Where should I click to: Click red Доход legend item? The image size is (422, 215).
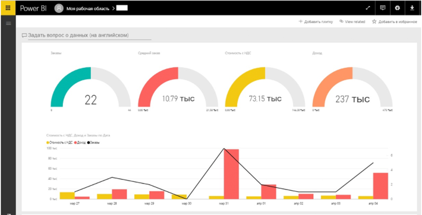tap(80, 143)
